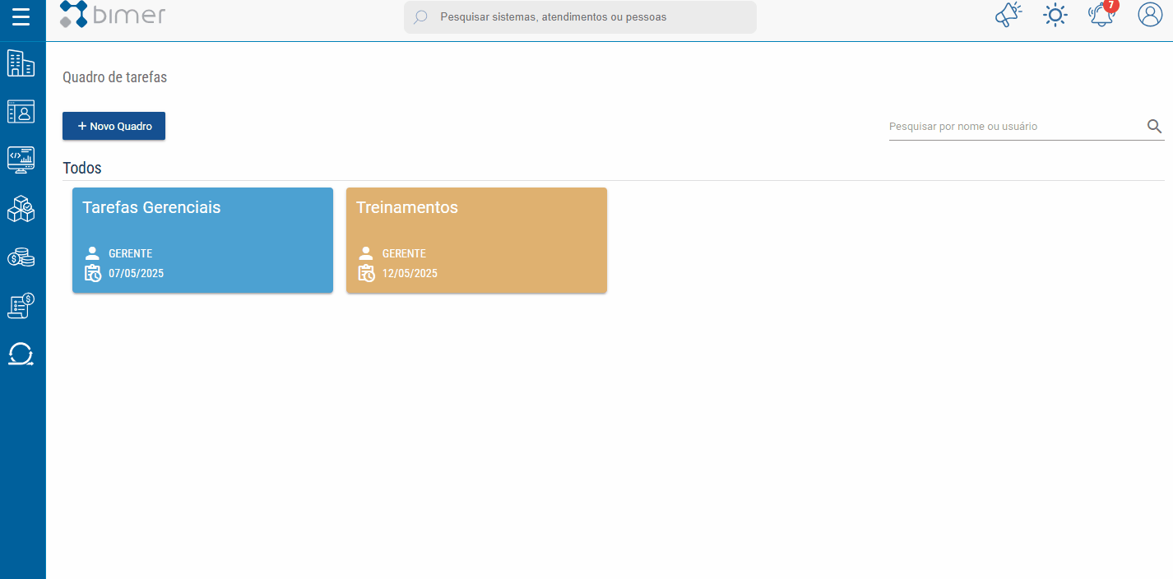The height and width of the screenshot is (579, 1173).
Task: Click the user icon on Tarefas Gerenciais card
Action: pos(92,253)
